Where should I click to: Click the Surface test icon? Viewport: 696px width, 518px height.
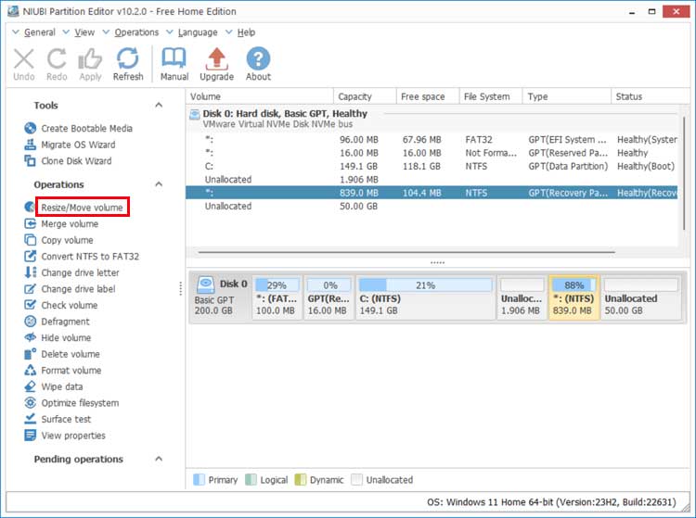(x=31, y=419)
